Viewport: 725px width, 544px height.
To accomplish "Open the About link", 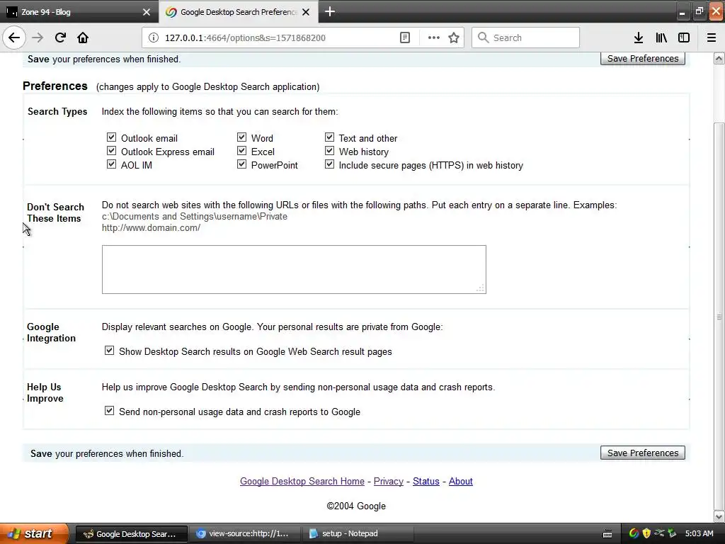I will pos(460,481).
